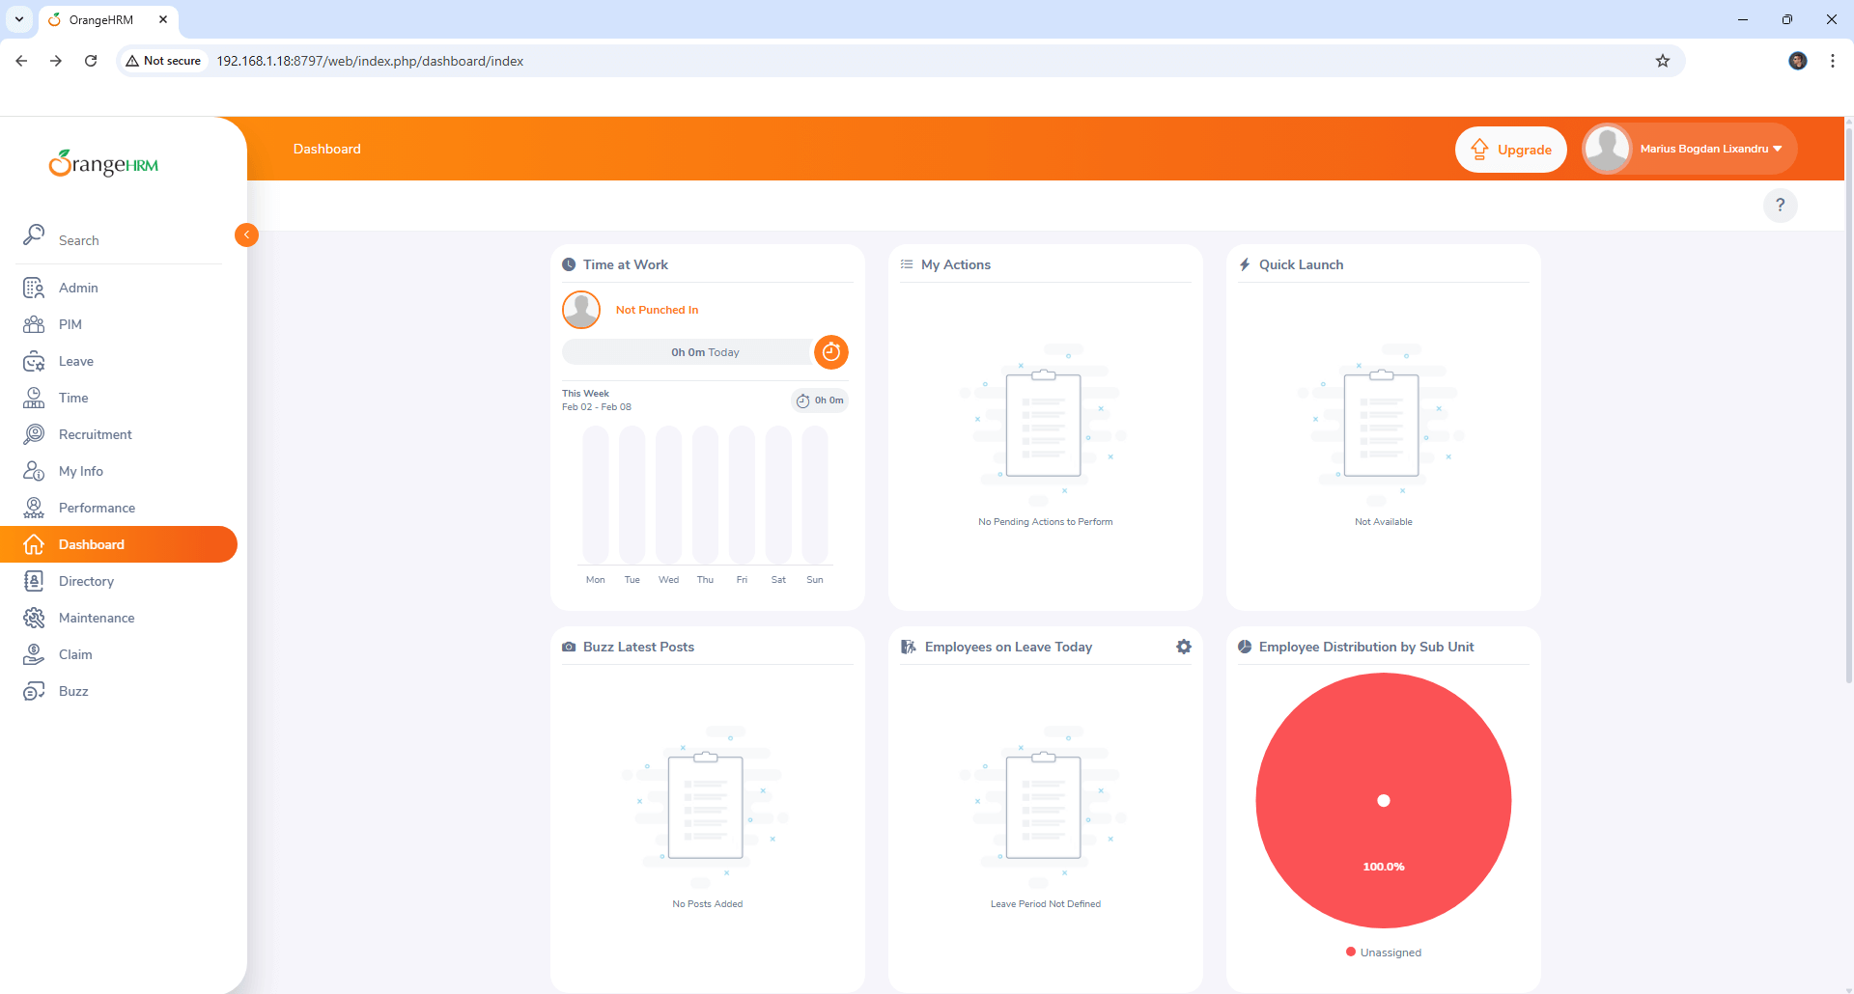The image size is (1854, 994).
Task: Collapse the sidebar with the chevron arrow
Action: click(246, 235)
